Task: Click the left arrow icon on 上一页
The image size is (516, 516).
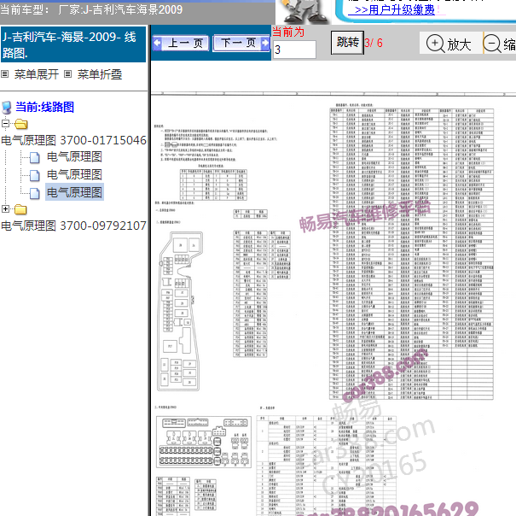Action: (158, 43)
